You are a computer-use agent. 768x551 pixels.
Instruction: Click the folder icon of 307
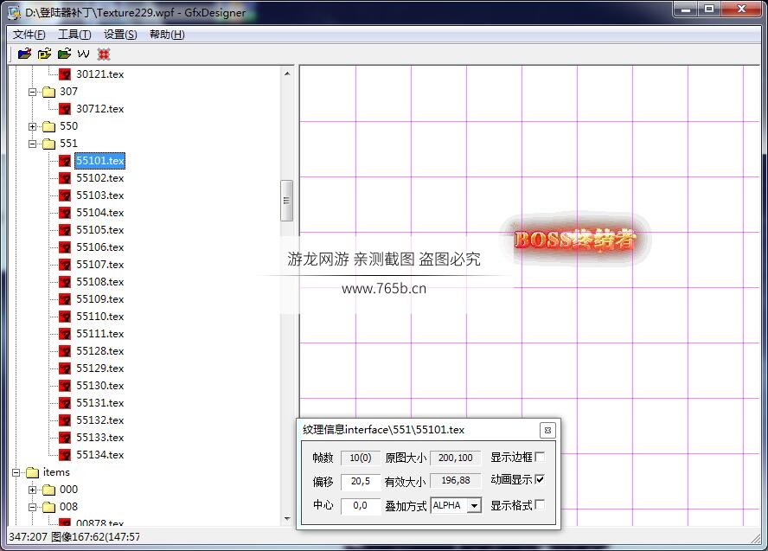point(48,92)
